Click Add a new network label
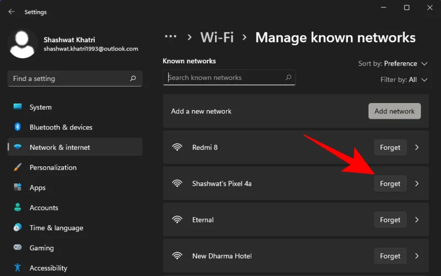This screenshot has height=276, width=441. 201,111
